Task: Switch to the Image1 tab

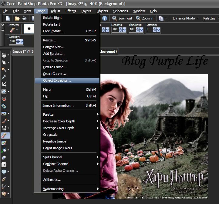Action: tap(23, 51)
